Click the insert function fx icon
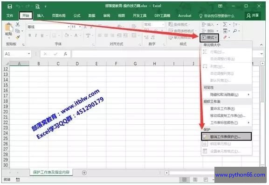Viewport: 269px width, 185px height. point(65,54)
